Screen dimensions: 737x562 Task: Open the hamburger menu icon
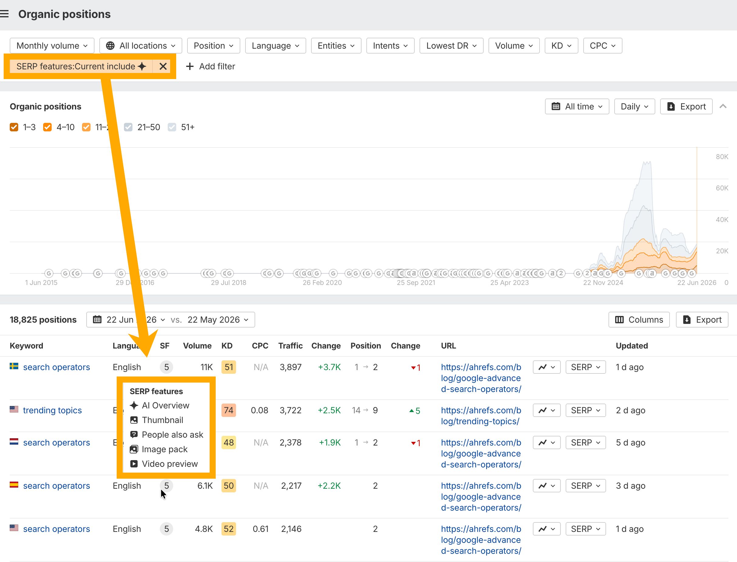pos(4,14)
